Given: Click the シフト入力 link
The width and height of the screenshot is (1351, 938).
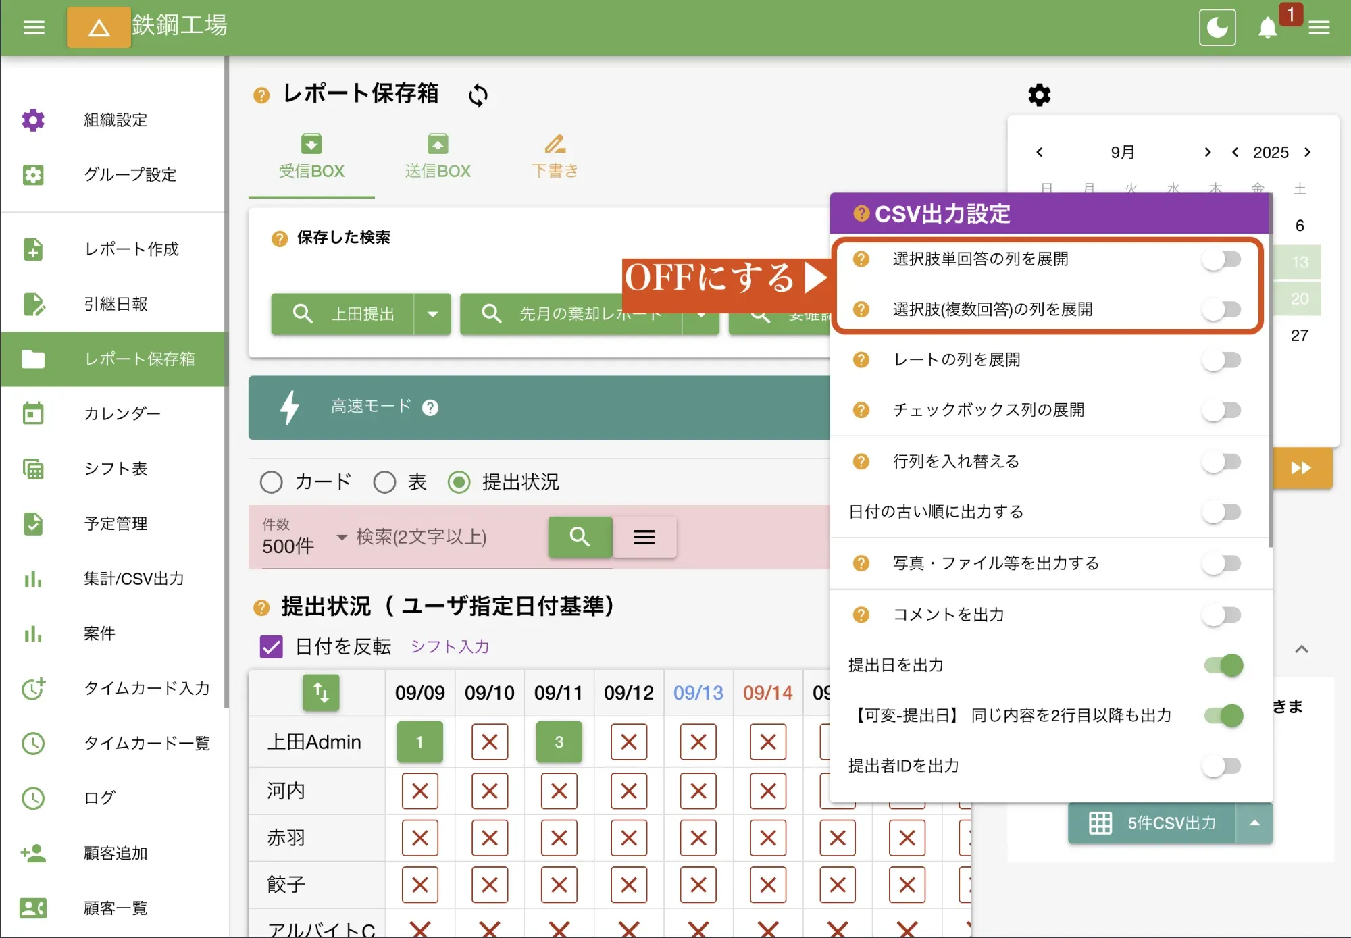Looking at the screenshot, I should tap(449, 646).
